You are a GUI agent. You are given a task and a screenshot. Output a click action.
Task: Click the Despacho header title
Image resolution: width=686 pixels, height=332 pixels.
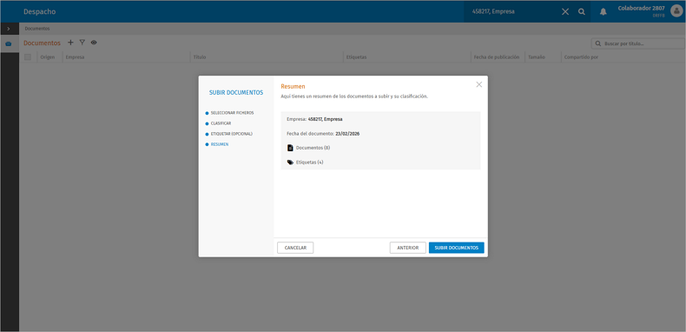pos(39,12)
